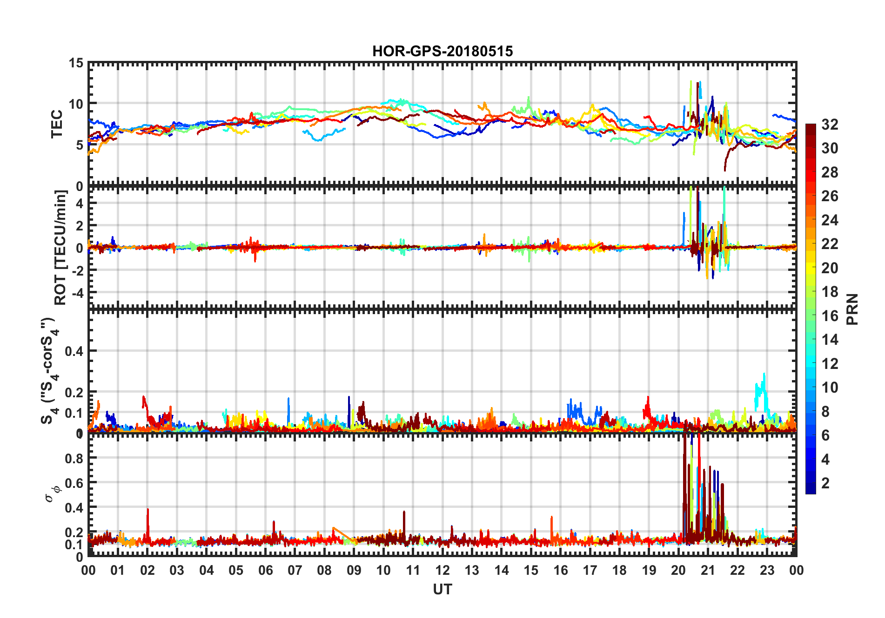Click the PRN colorbar label
The image size is (885, 618).
tap(852, 309)
